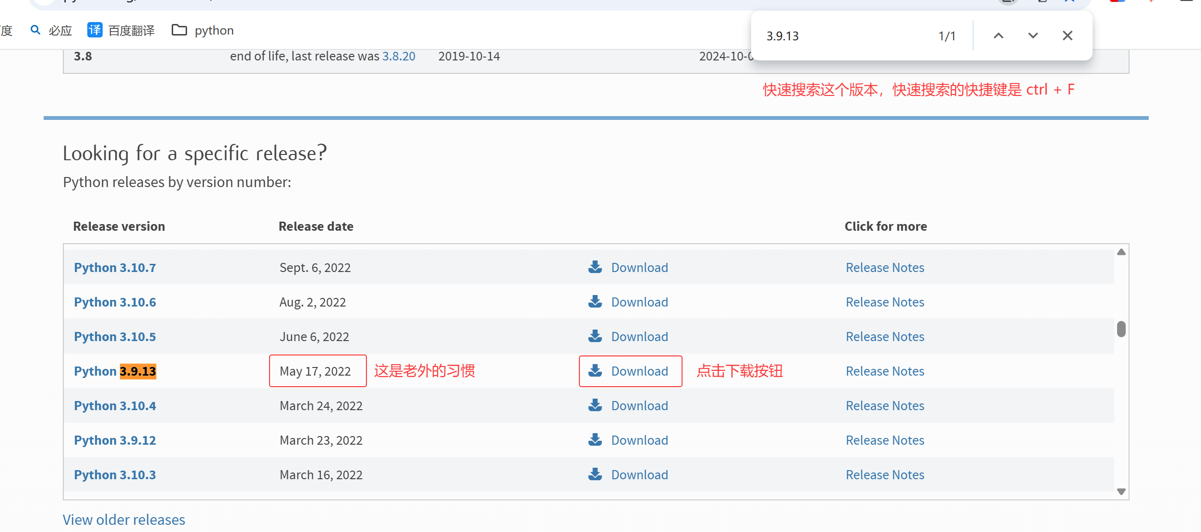Click download icon for Python 3.10.6
This screenshot has height=532, width=1201.
tap(595, 301)
